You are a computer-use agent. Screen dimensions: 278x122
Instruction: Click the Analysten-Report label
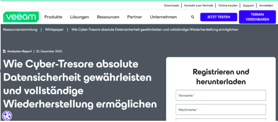click(19, 51)
